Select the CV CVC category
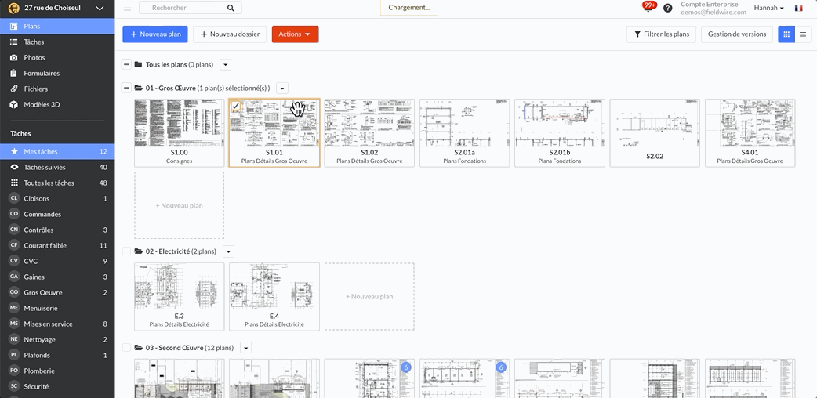Image resolution: width=817 pixels, height=398 pixels. (57, 261)
